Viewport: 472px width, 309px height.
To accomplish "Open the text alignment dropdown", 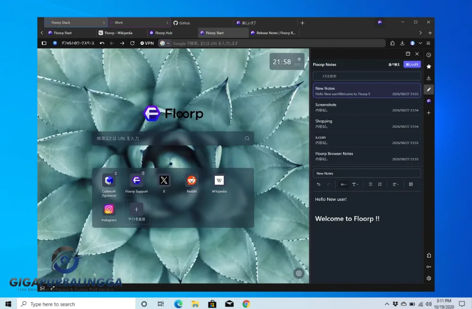I will pos(396,184).
